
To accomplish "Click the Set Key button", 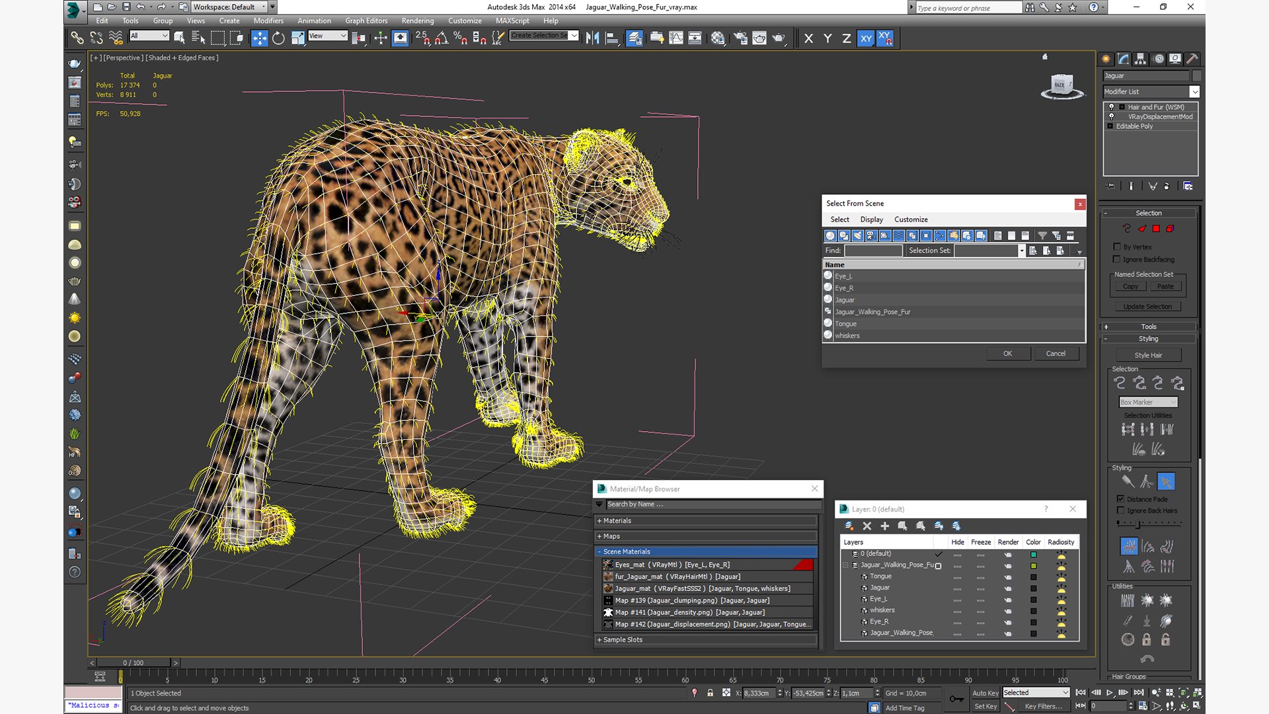I will (985, 707).
